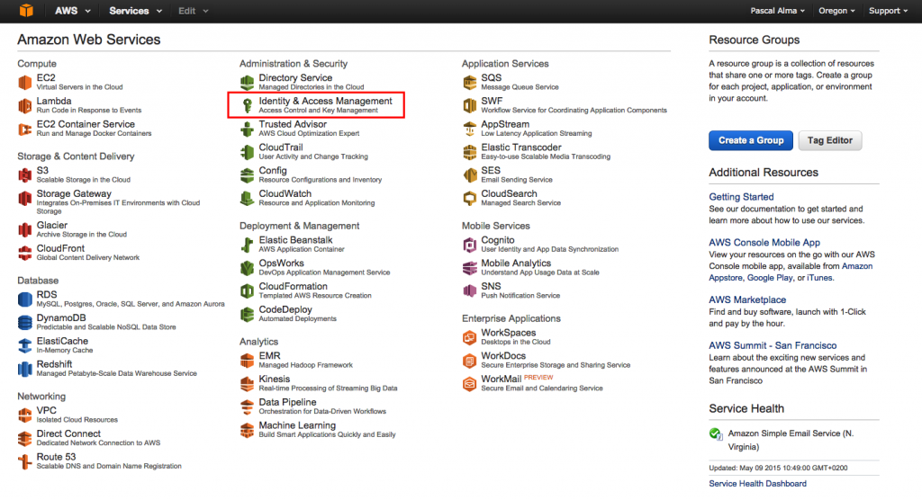The width and height of the screenshot is (922, 500).
Task: Open the CloudFormation icon
Action: (x=247, y=291)
